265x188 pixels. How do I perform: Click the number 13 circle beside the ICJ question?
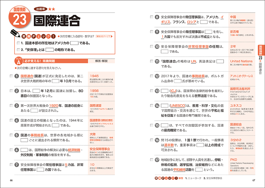pyautogui.click(x=157, y=91)
